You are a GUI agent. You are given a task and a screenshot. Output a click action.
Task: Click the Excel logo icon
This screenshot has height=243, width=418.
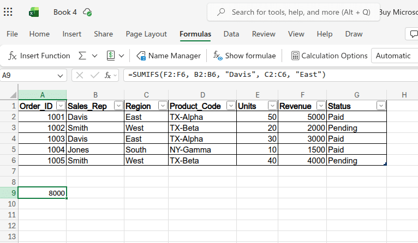point(34,12)
